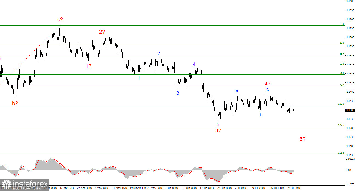This screenshot has height=191, width=356.
Task: Select the red '5?' wave label
Action: (303, 139)
